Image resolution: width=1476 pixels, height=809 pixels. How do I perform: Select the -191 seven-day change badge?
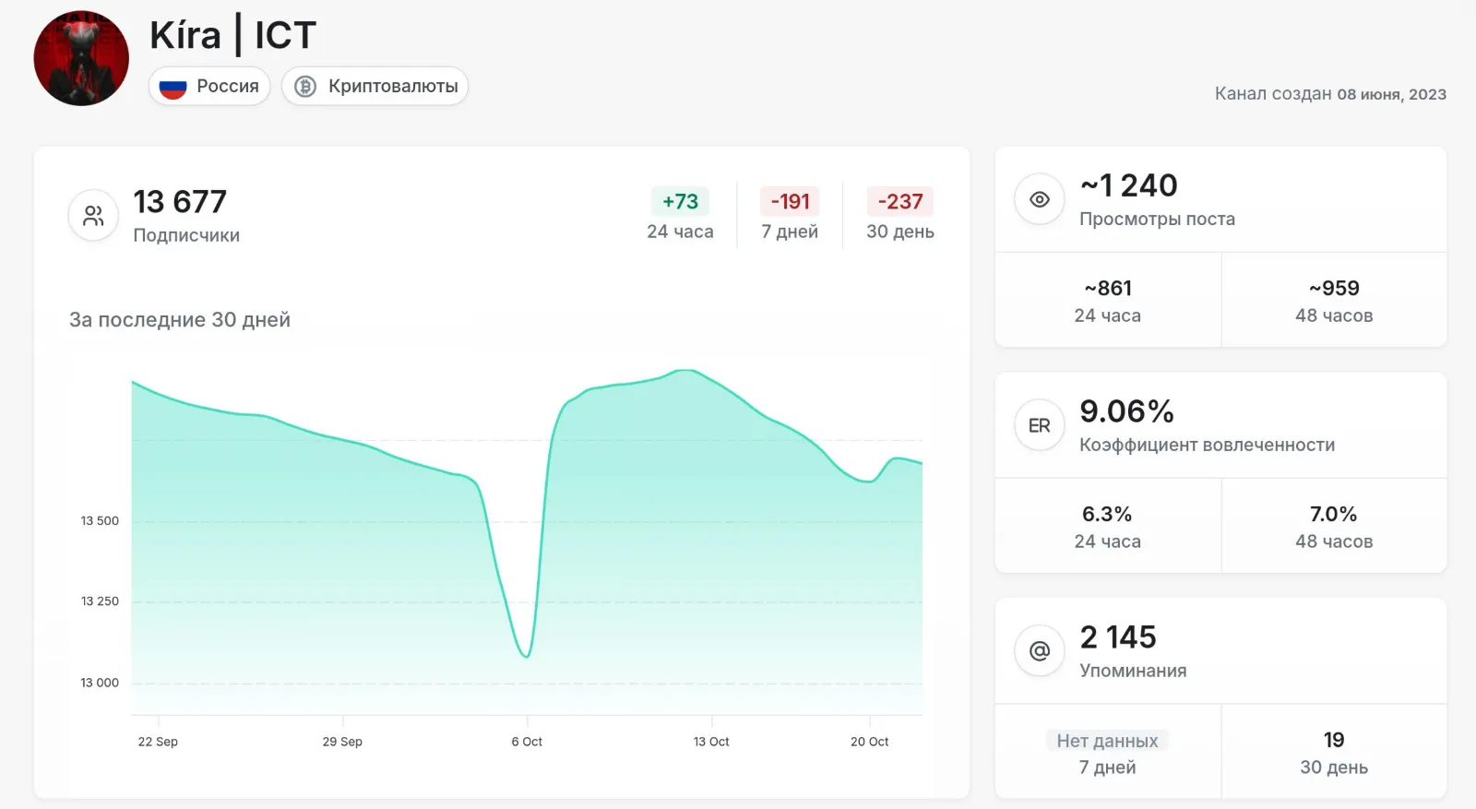click(790, 201)
